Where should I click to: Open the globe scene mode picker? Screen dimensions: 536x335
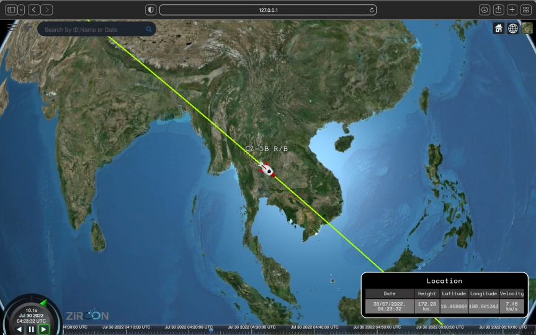click(x=513, y=29)
